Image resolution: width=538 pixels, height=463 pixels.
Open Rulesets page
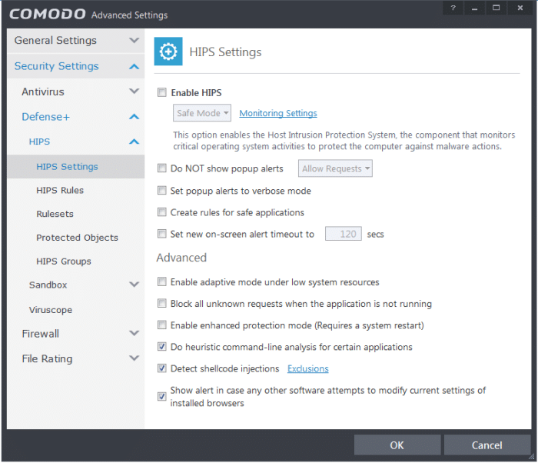[x=55, y=214]
